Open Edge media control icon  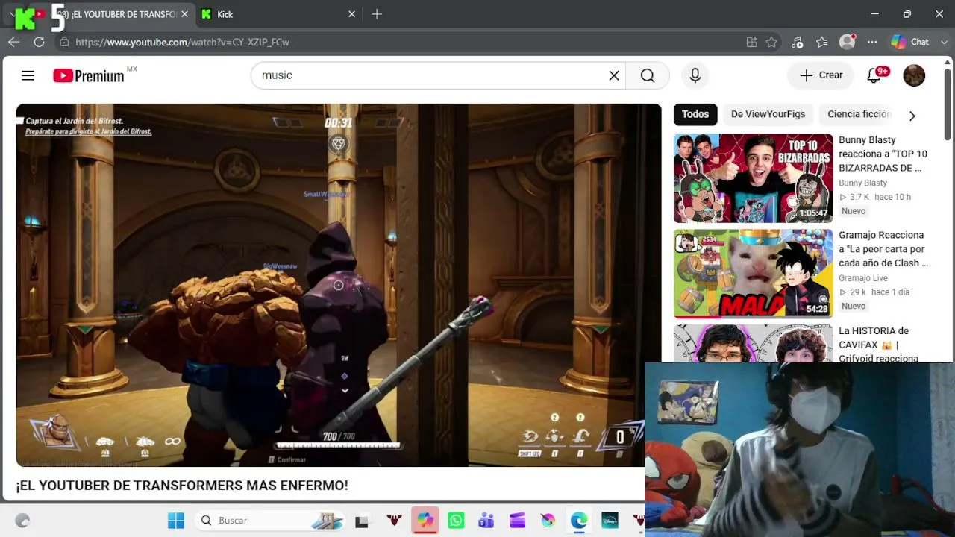click(x=797, y=42)
